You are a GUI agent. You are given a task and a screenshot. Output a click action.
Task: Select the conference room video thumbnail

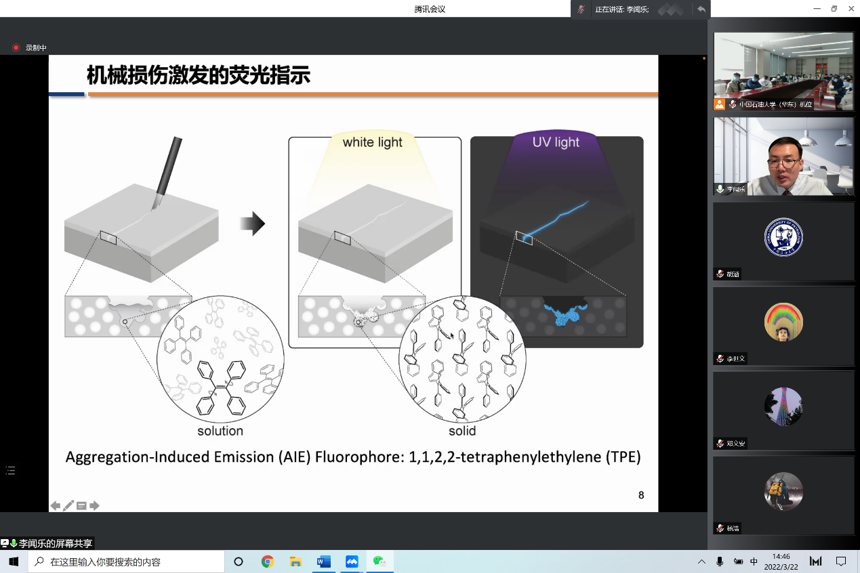tap(783, 71)
